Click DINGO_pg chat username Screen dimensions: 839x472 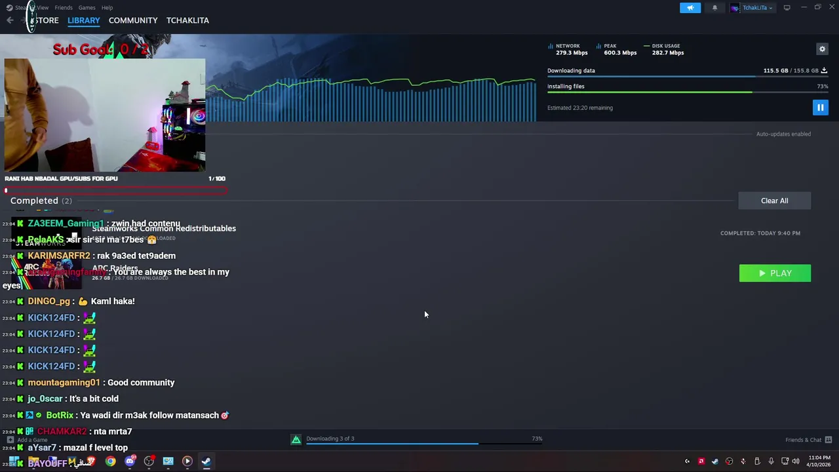pyautogui.click(x=49, y=301)
